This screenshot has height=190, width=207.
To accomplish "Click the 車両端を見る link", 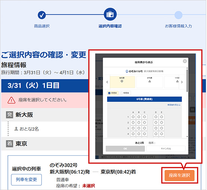I will point(174,105).
